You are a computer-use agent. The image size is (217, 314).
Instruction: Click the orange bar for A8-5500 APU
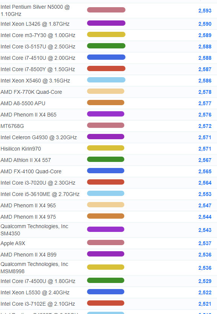(105, 103)
